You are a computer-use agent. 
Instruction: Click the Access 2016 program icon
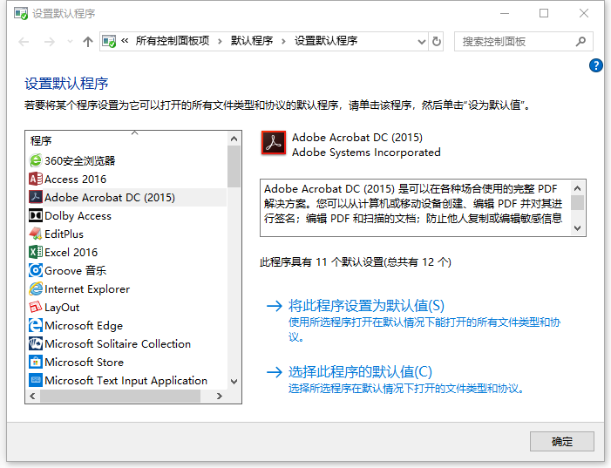click(x=36, y=179)
